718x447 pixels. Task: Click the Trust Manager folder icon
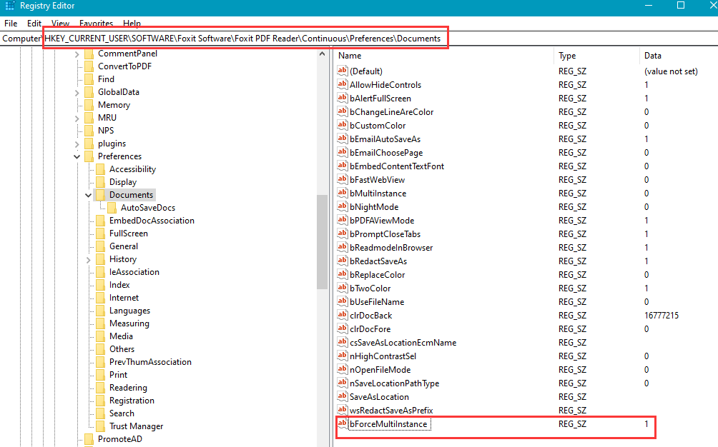(x=101, y=426)
